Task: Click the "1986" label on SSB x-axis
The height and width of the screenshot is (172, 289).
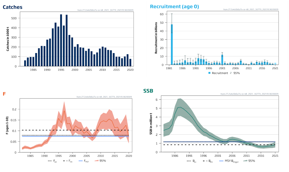Action: 175,156
